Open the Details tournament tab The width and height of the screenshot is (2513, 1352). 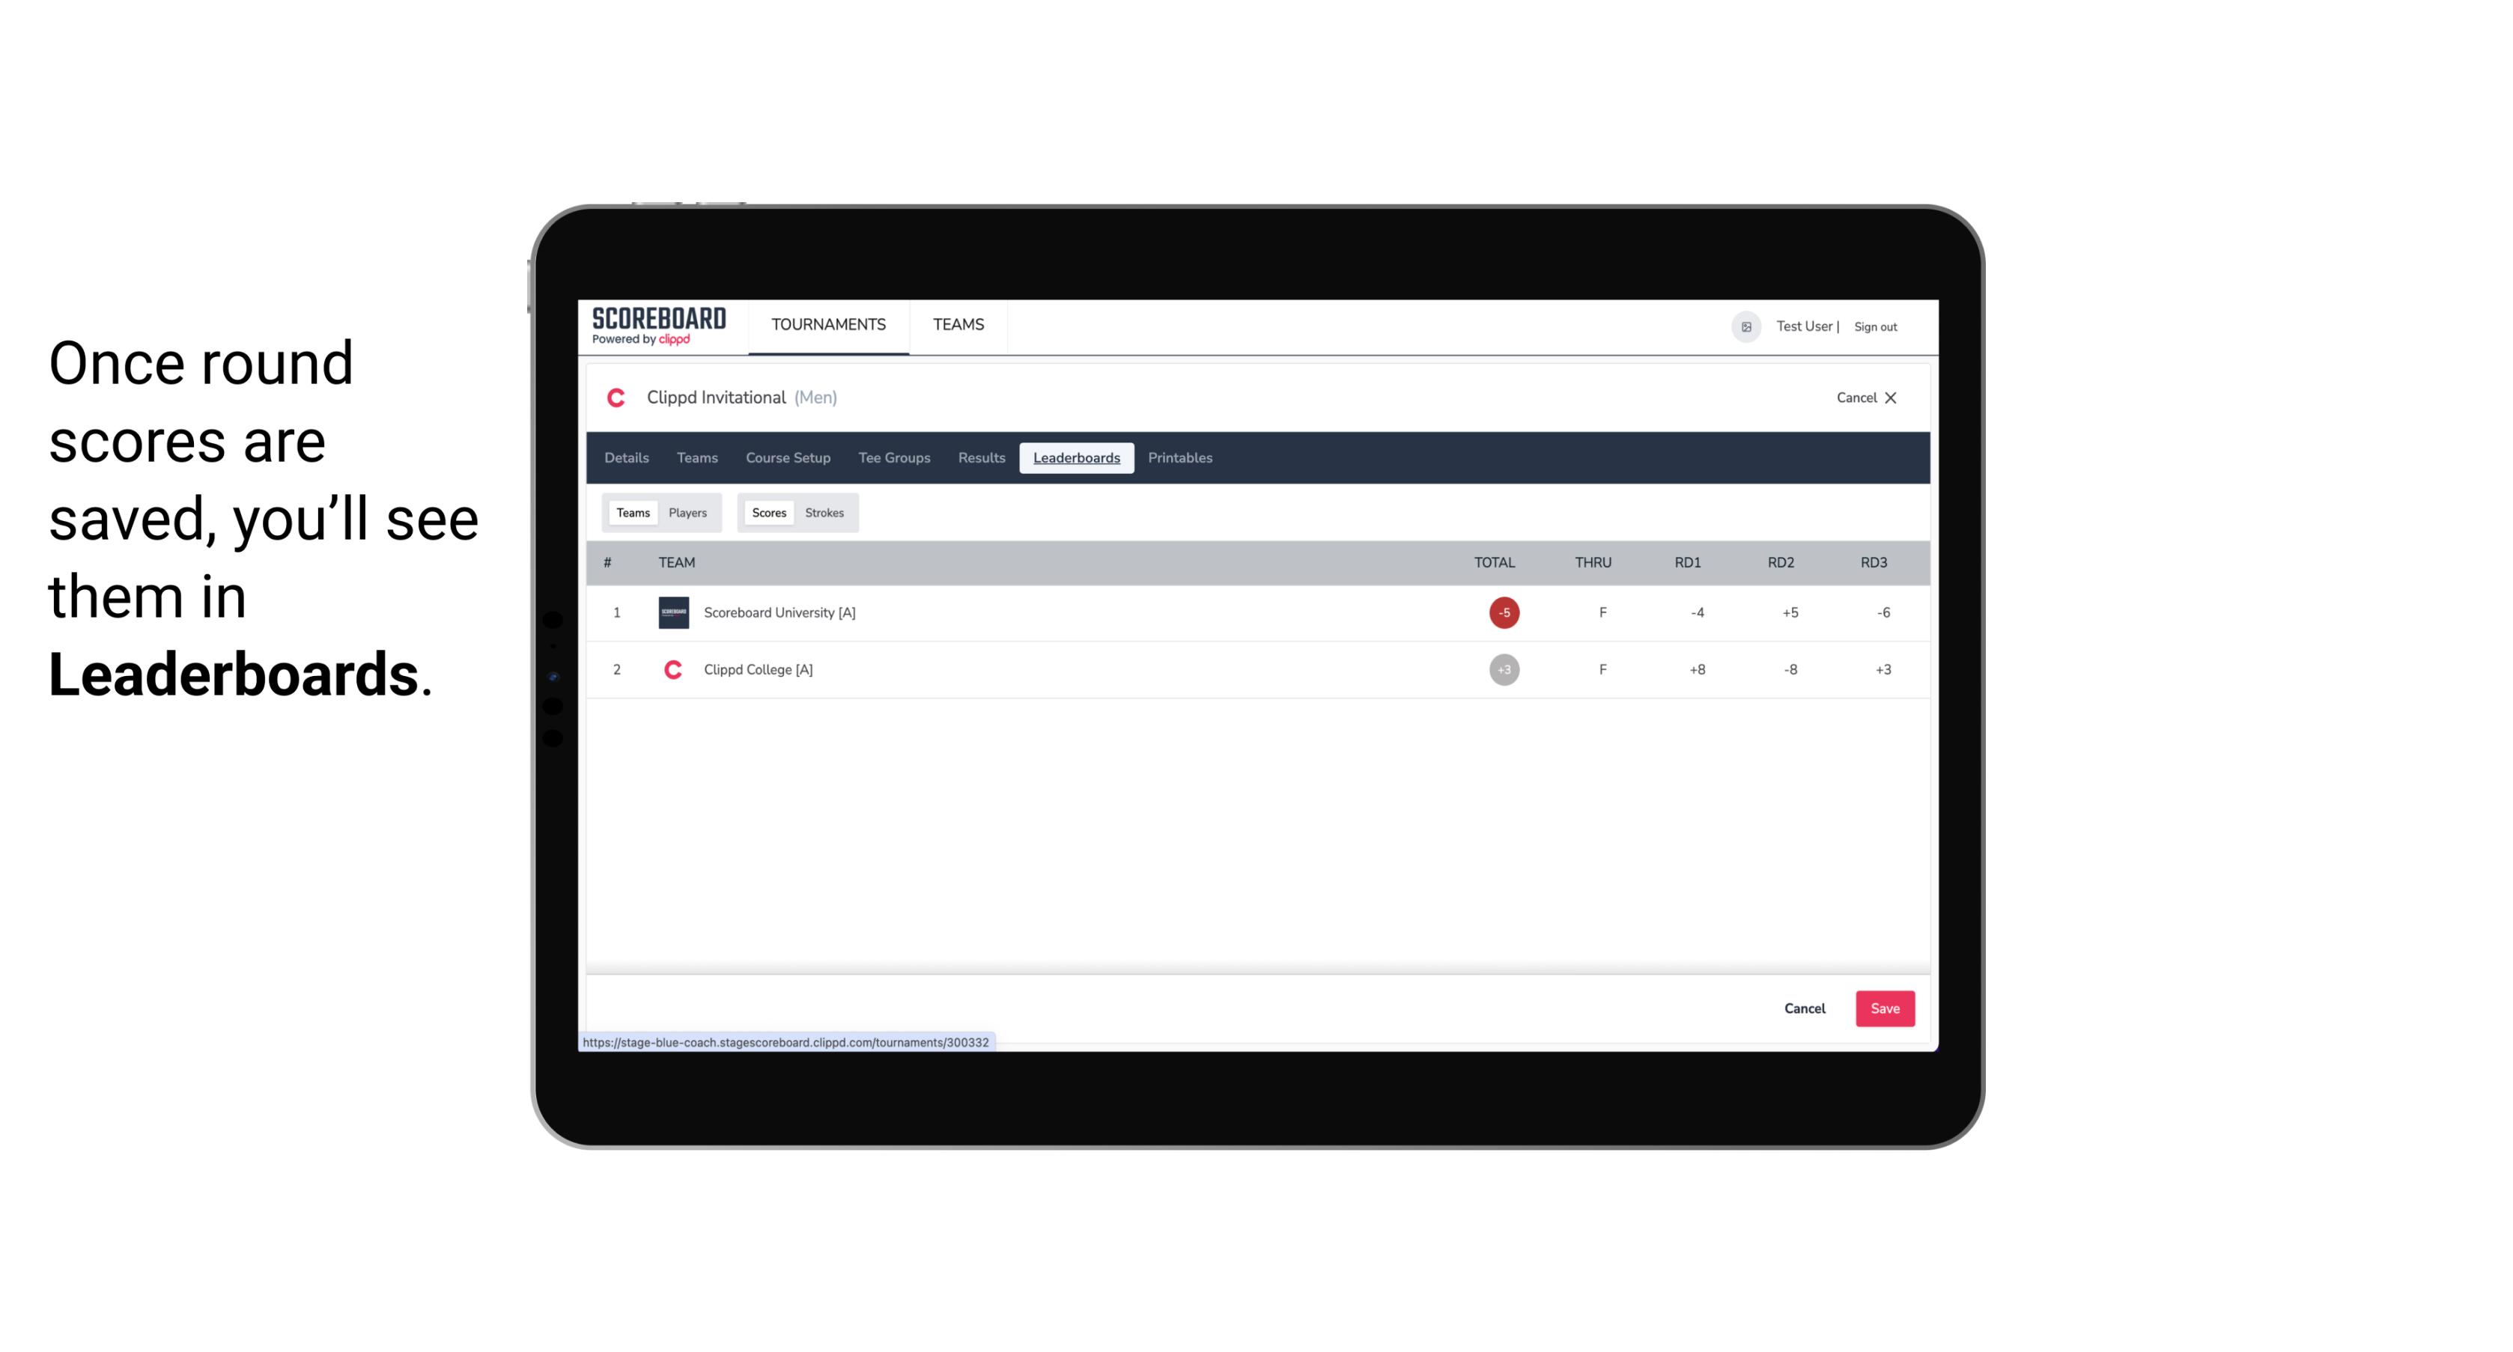click(626, 458)
